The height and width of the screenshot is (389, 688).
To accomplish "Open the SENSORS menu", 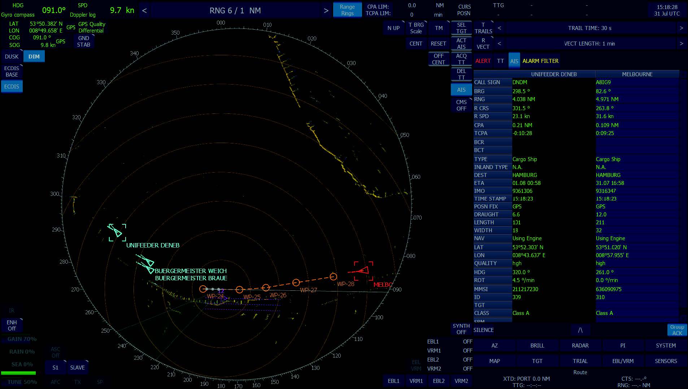I will tap(666, 361).
